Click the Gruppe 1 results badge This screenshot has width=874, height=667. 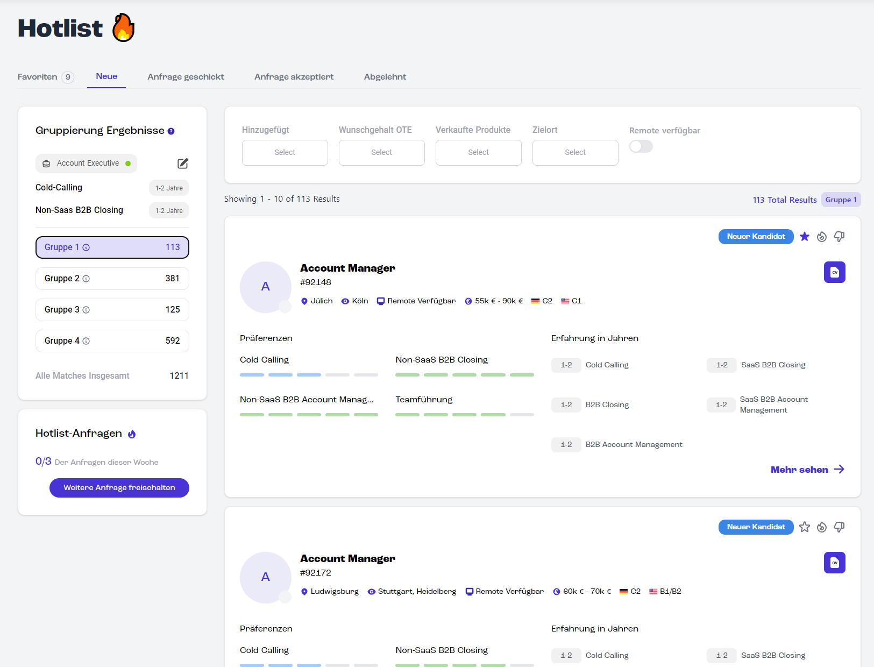click(x=841, y=200)
